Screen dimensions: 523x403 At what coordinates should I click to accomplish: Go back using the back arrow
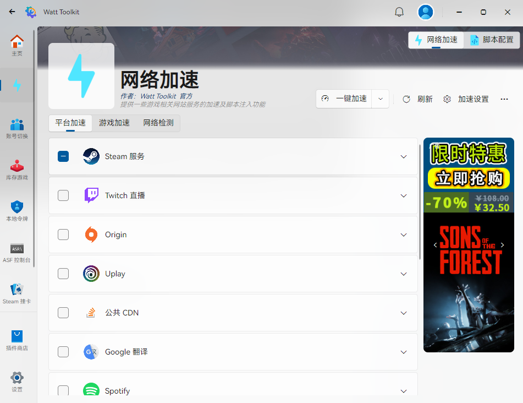(12, 12)
